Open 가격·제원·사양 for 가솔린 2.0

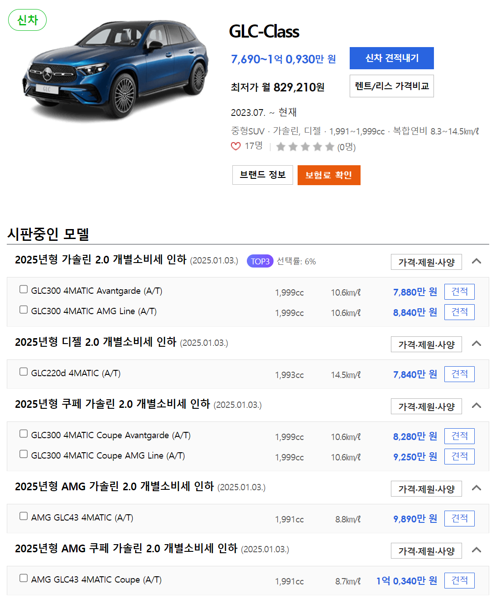[x=426, y=262]
